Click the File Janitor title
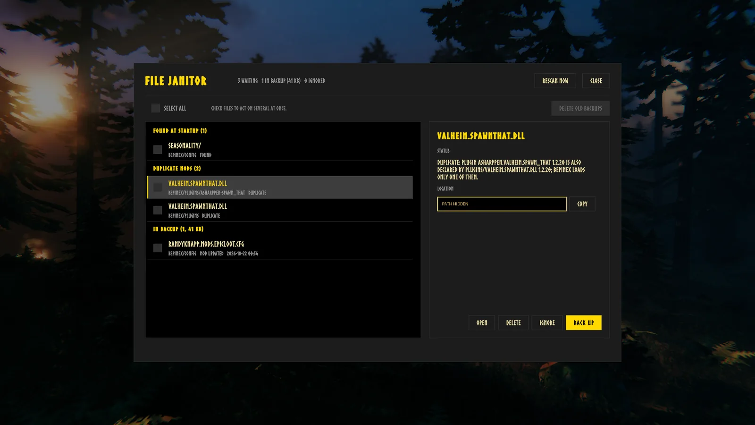 click(176, 81)
